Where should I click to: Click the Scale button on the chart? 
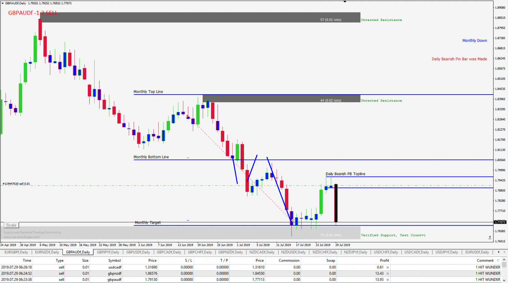point(11,225)
